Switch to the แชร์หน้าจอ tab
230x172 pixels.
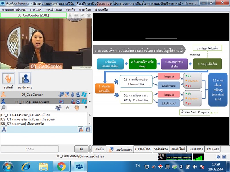pyautogui.click(x=143, y=149)
